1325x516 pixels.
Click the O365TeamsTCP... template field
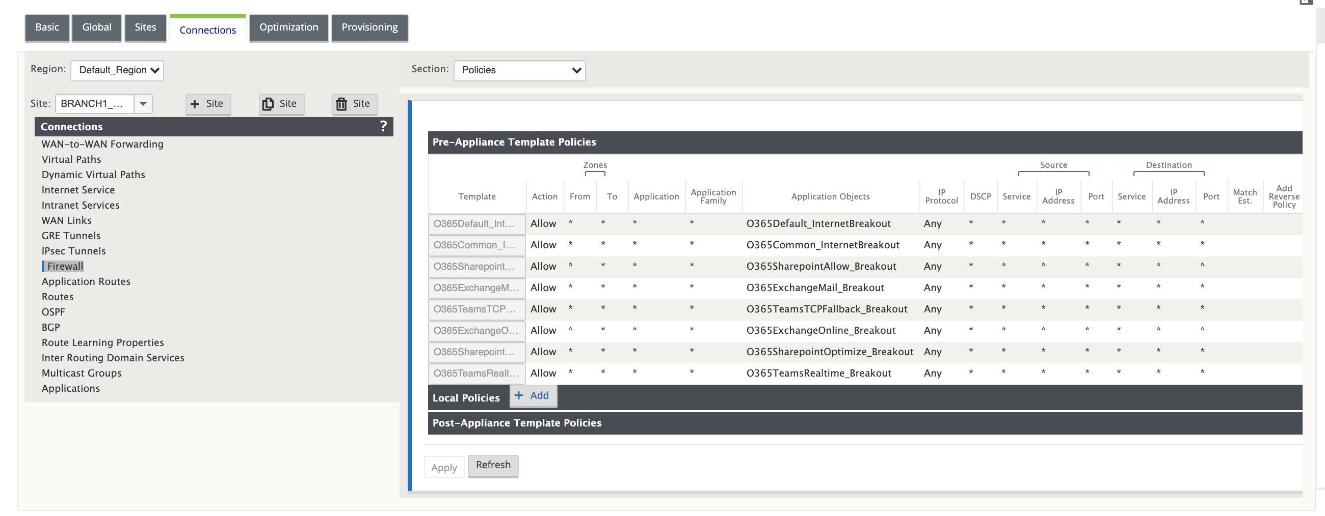[476, 309]
